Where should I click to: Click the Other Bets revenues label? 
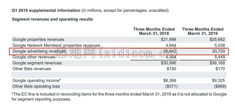32,69
